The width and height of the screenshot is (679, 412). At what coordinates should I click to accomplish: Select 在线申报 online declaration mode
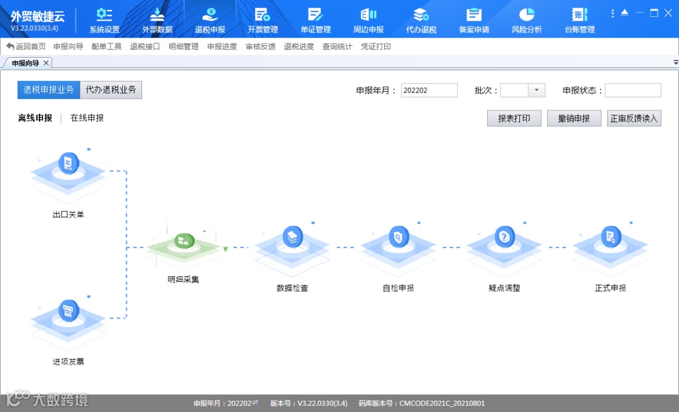[x=87, y=118]
